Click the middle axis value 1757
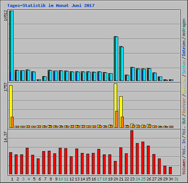The width and height of the screenshot is (188, 183). [6, 87]
